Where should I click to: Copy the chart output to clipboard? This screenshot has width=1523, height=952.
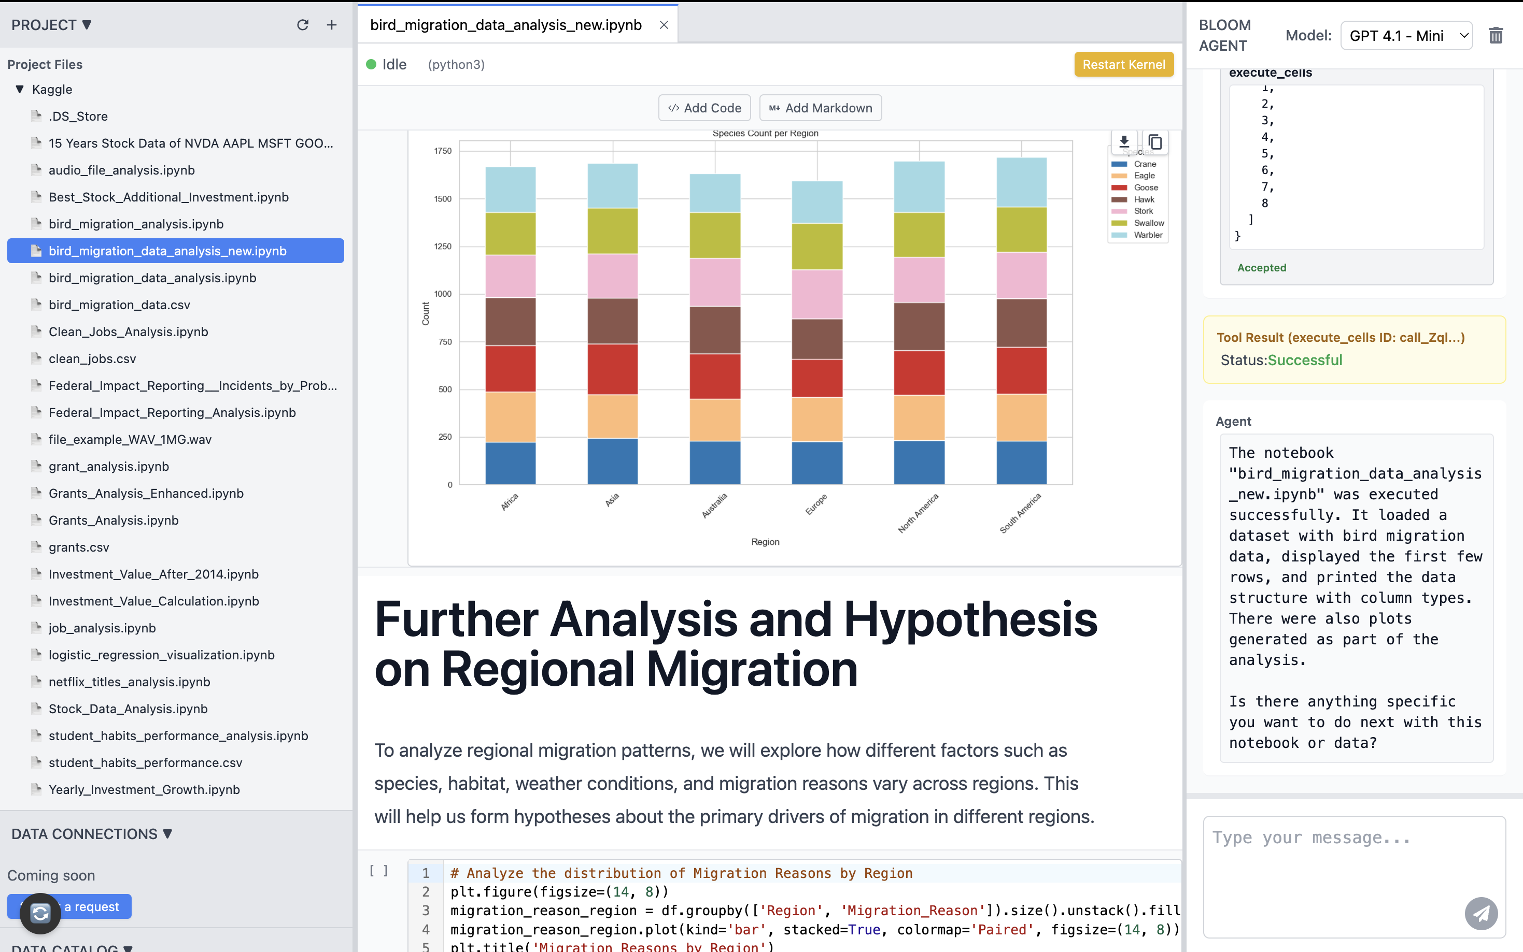pyautogui.click(x=1154, y=142)
